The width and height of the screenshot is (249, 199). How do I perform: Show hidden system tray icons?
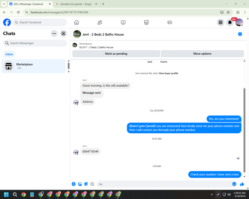pos(212,195)
